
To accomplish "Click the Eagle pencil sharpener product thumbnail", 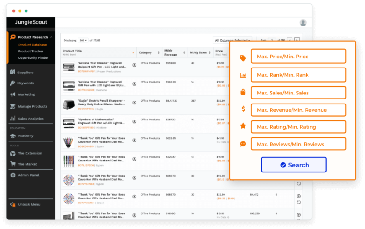I will 69,105.
